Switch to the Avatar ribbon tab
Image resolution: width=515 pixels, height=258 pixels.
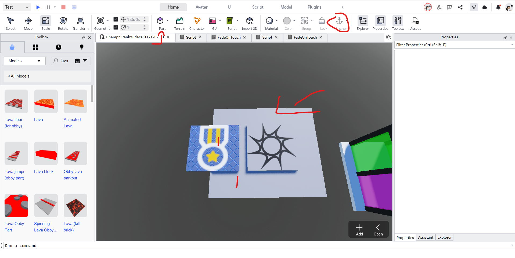pyautogui.click(x=201, y=7)
